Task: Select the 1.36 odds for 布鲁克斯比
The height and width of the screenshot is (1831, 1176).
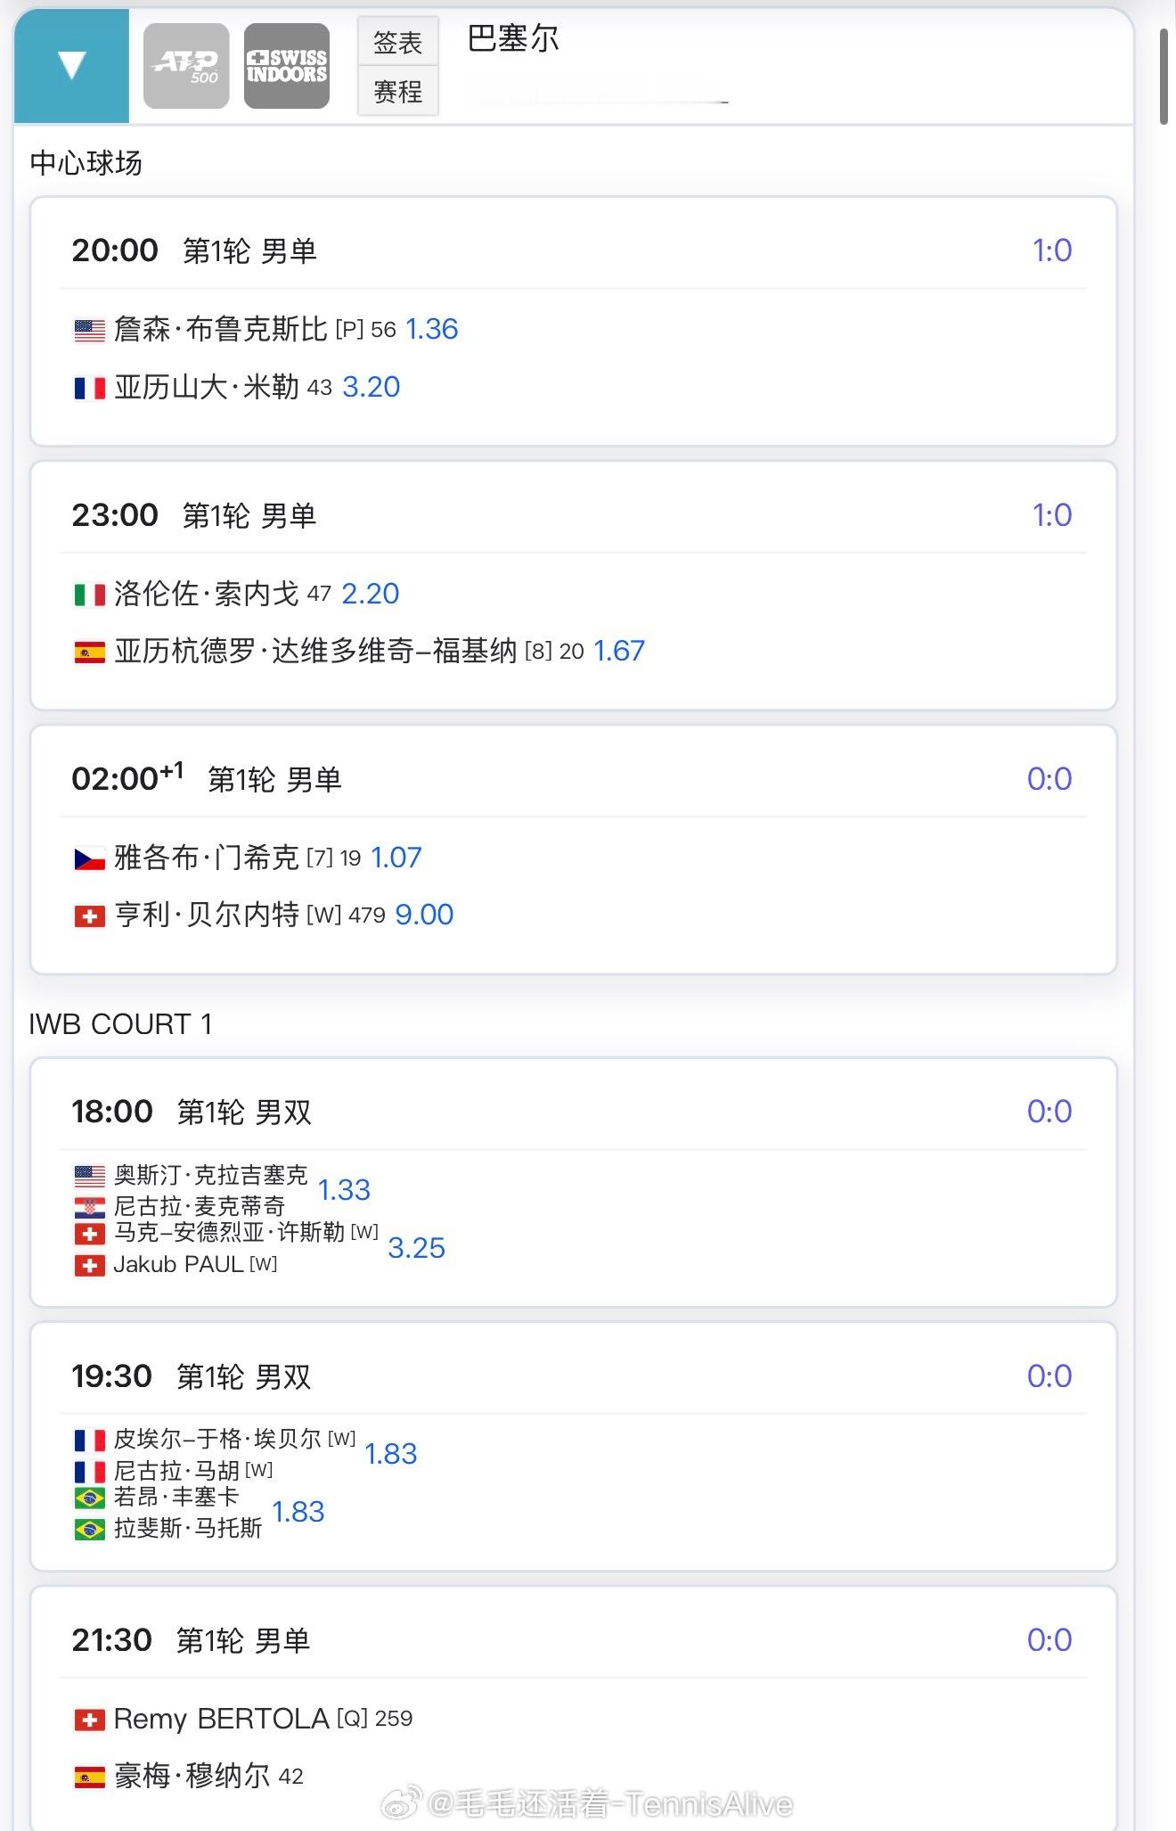Action: point(432,330)
